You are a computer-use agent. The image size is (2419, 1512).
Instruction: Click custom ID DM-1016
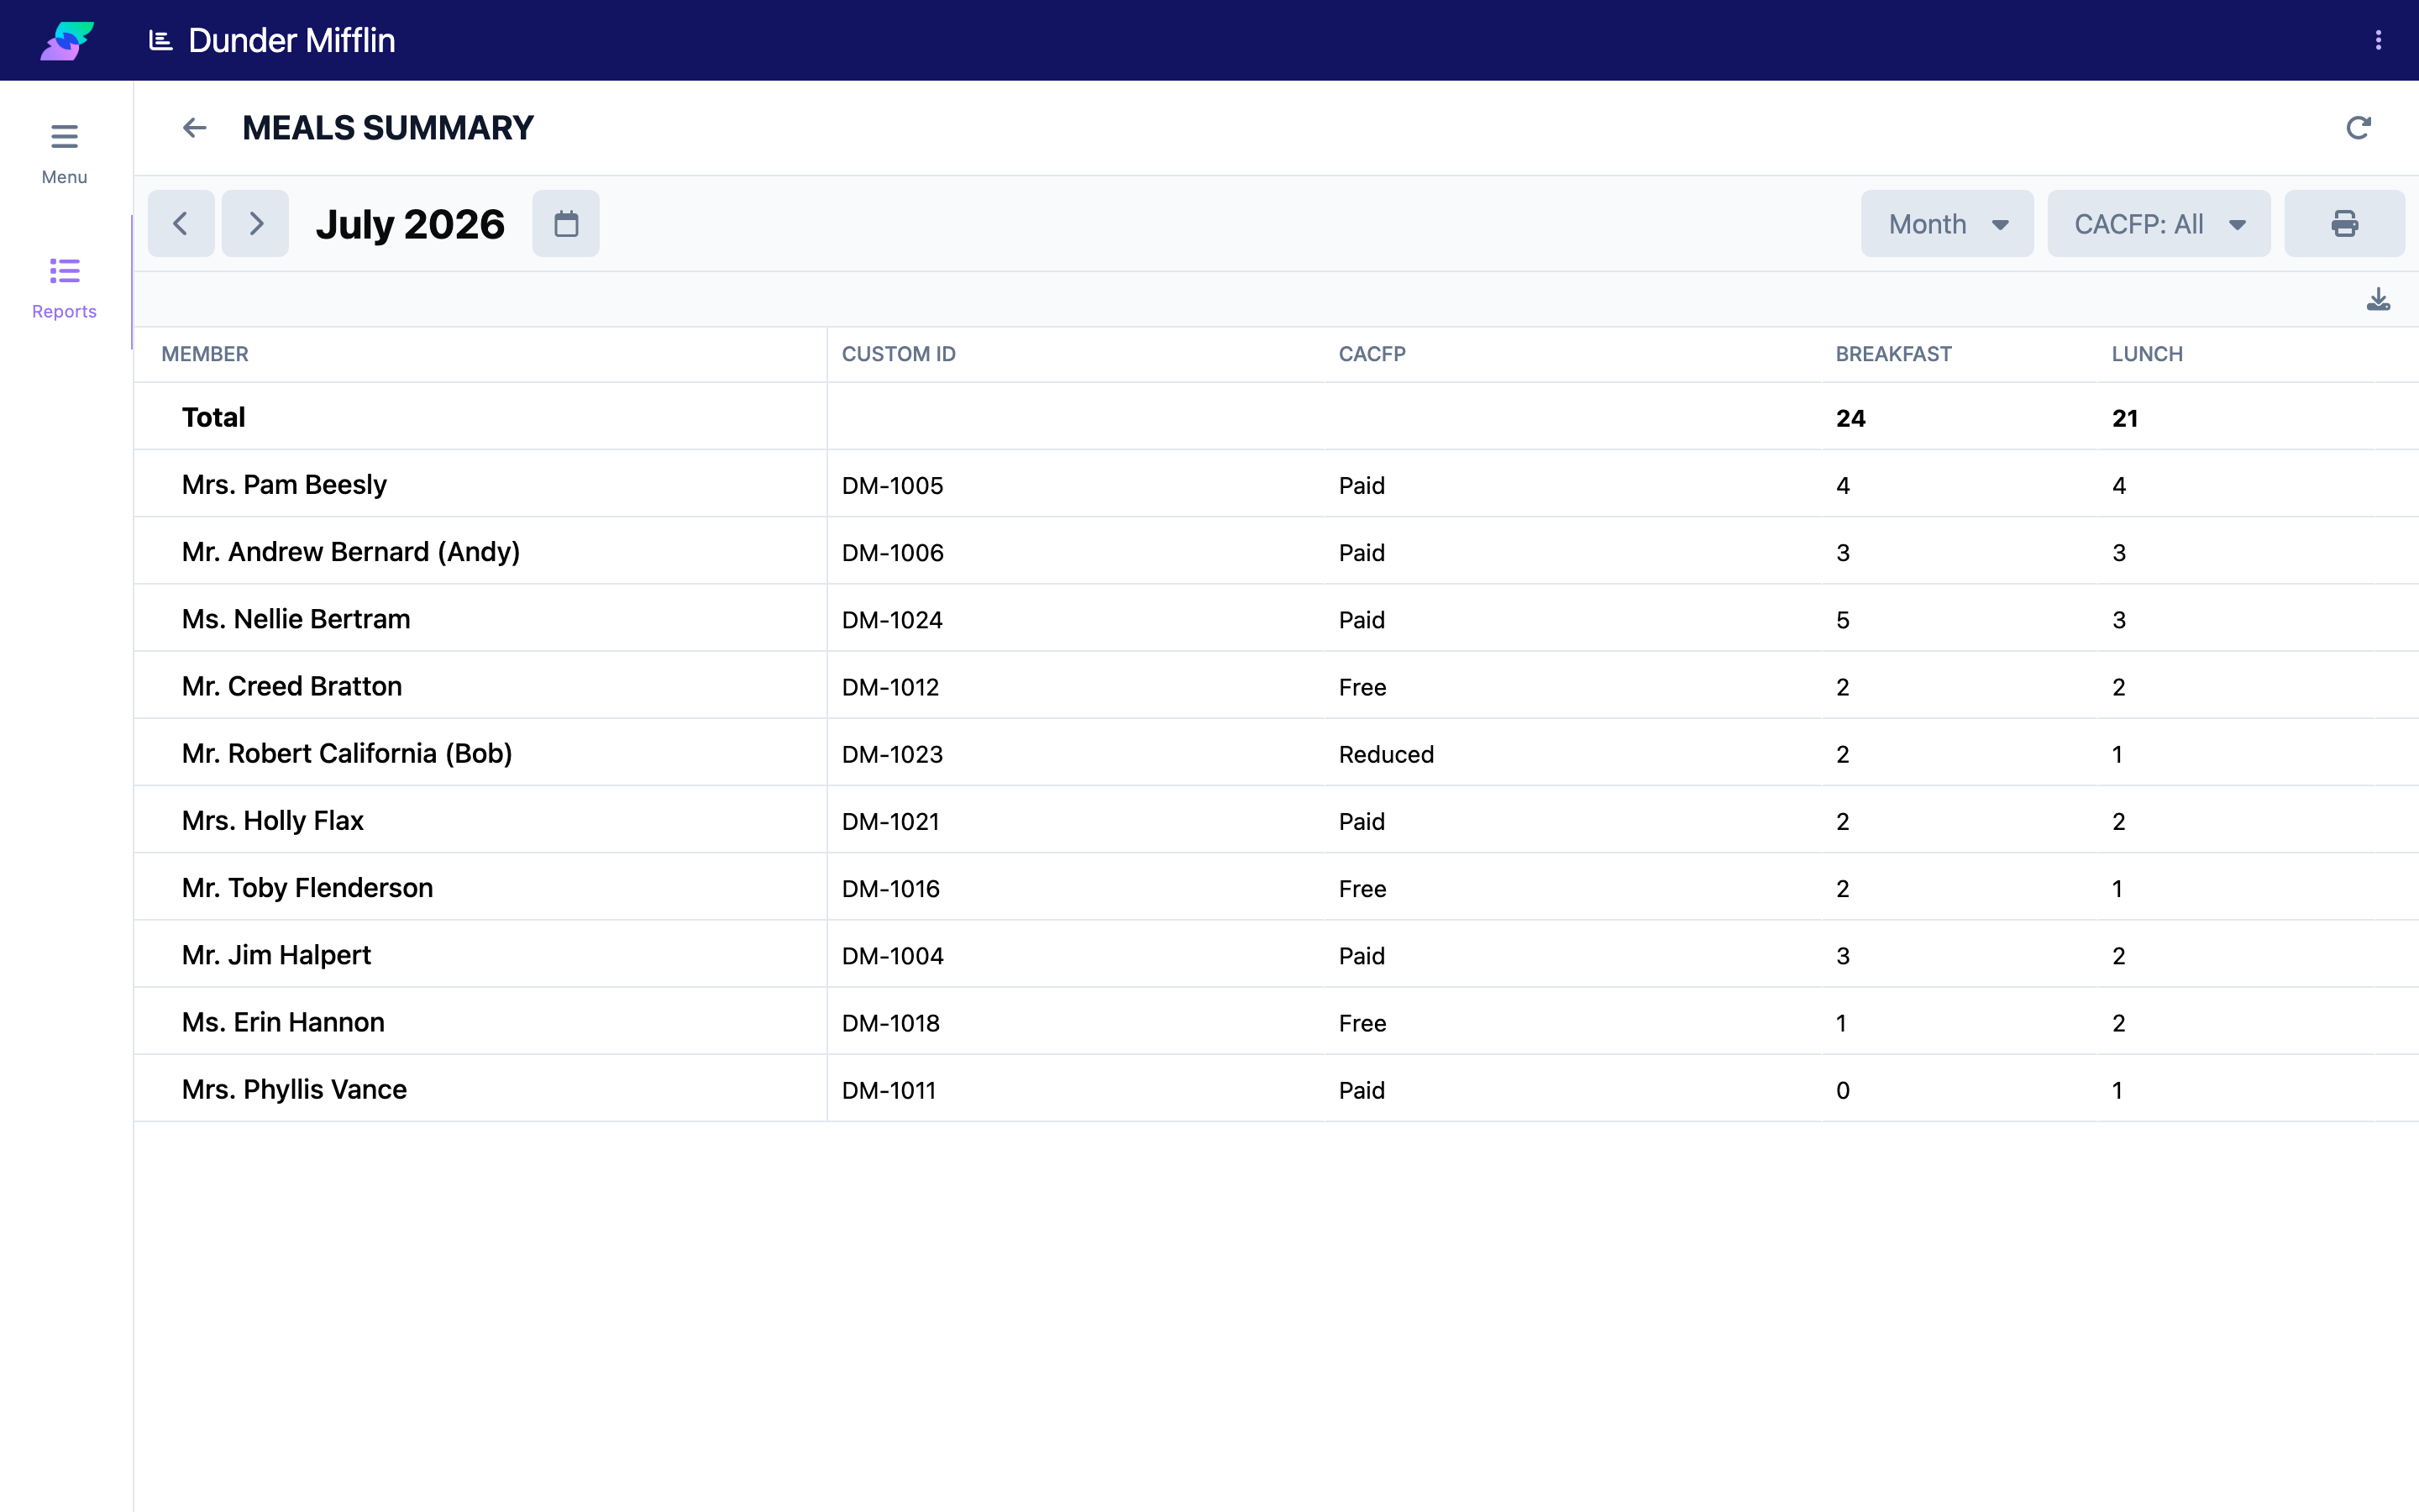click(x=890, y=889)
